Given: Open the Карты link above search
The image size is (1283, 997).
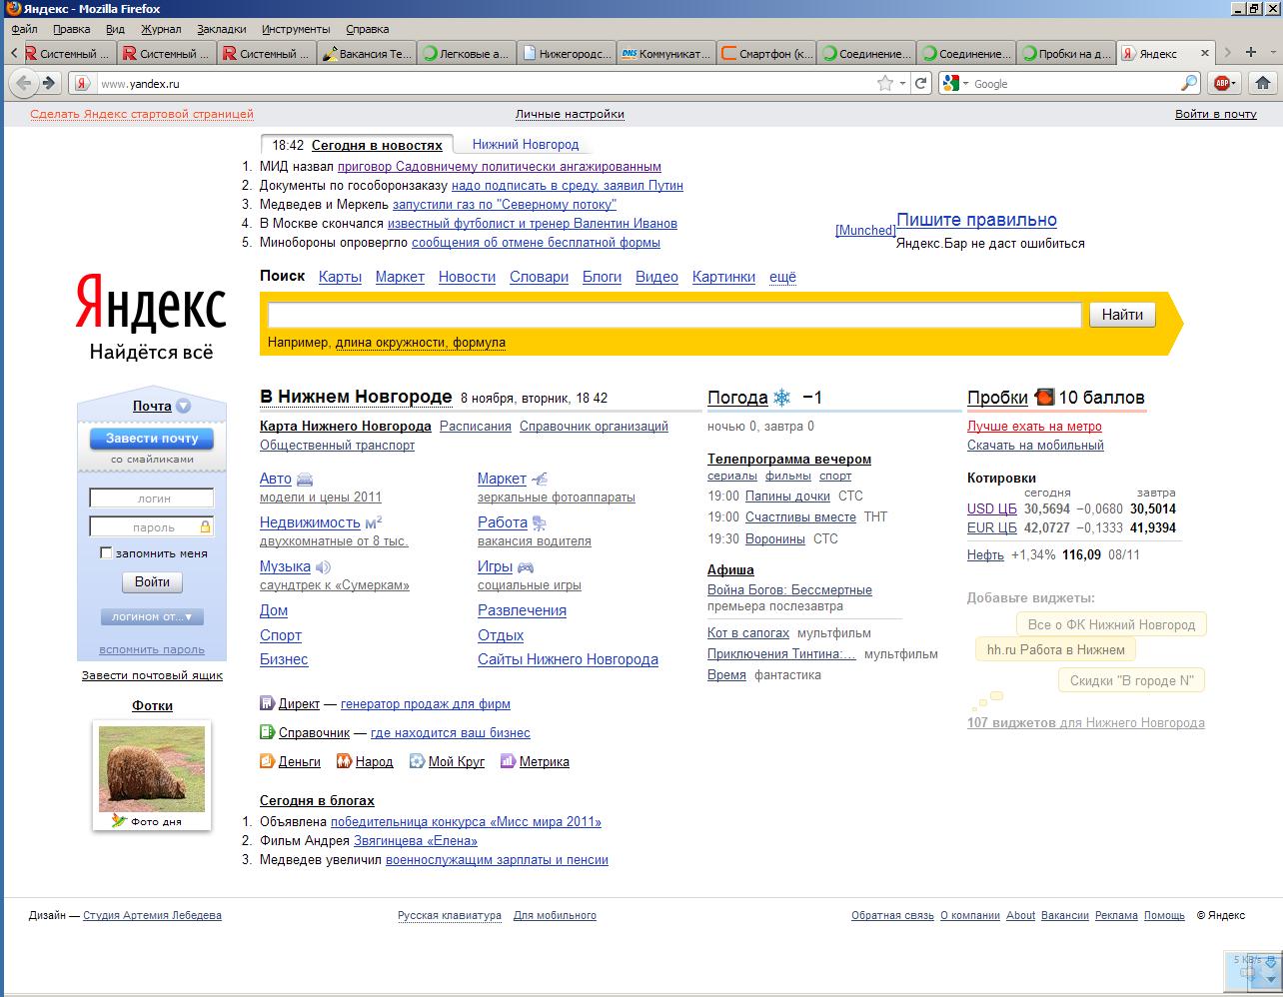Looking at the screenshot, I should [x=340, y=277].
